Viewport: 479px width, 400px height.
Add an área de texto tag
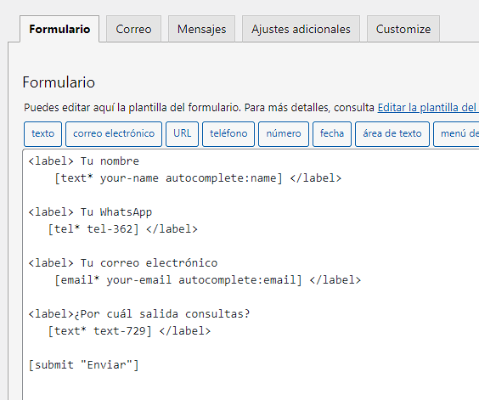(392, 134)
